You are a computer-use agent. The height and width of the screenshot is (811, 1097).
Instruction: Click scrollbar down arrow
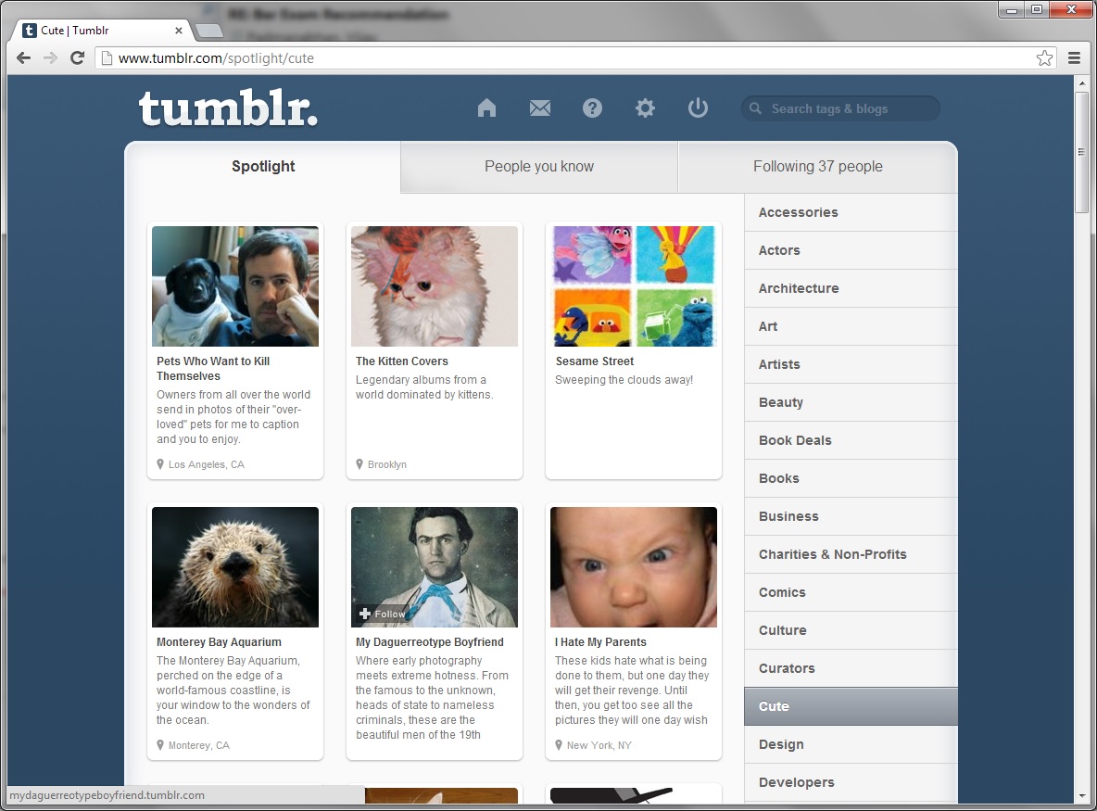coord(1081,795)
